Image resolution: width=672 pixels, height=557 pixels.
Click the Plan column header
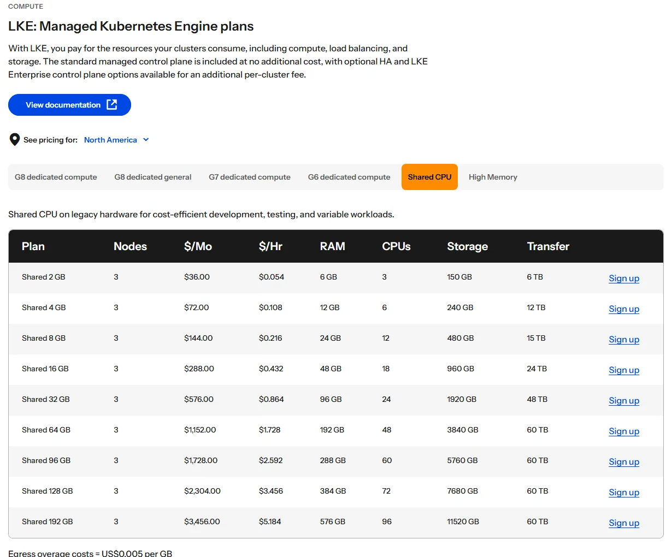pos(33,246)
